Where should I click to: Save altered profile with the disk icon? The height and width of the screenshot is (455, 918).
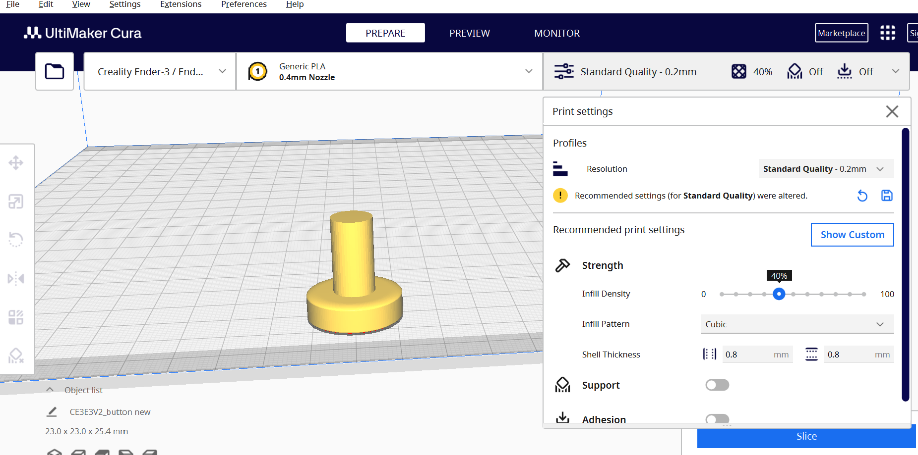click(x=887, y=196)
